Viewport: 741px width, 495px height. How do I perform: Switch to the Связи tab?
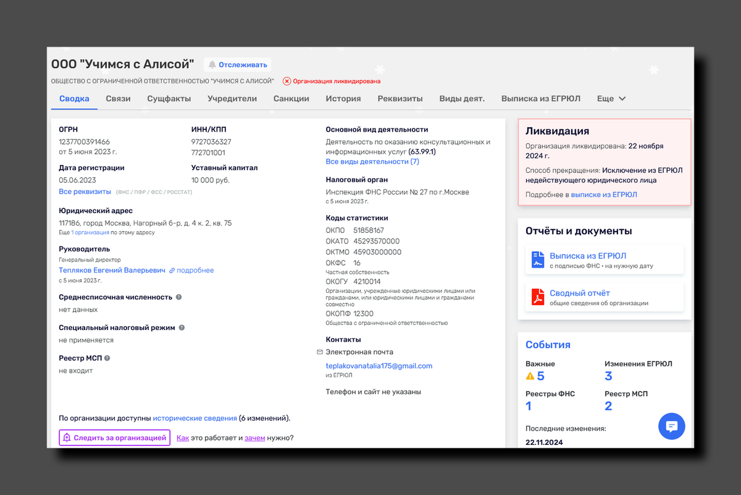tap(118, 98)
